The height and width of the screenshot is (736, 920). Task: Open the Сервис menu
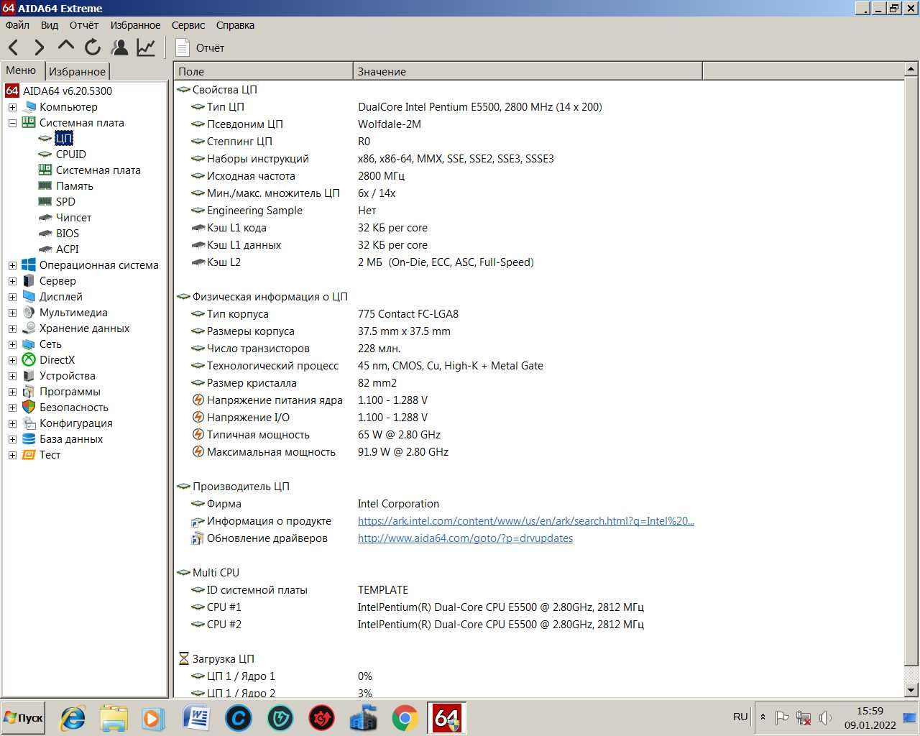pyautogui.click(x=188, y=25)
